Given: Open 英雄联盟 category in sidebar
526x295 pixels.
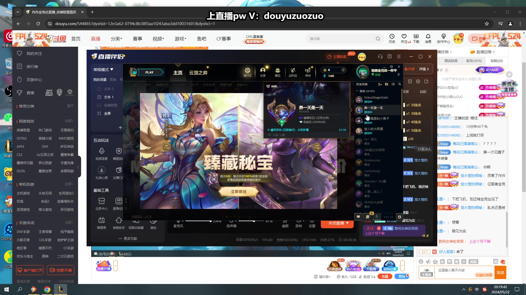Looking at the screenshot, I should tap(23, 130).
